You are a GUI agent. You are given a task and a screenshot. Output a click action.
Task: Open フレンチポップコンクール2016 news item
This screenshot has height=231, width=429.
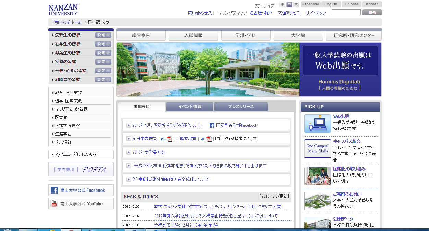pyautogui.click(x=217, y=207)
